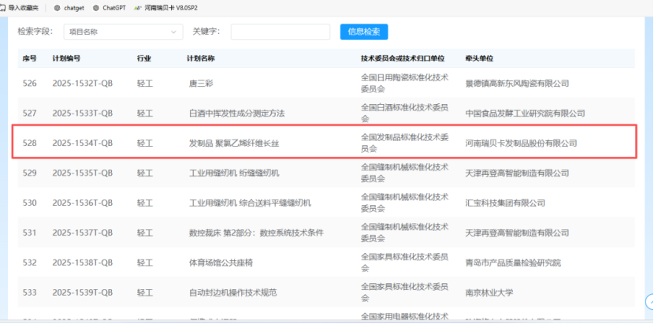The width and height of the screenshot is (654, 324).
Task: Select the 唐三彩 plan name in row 526
Action: [202, 83]
